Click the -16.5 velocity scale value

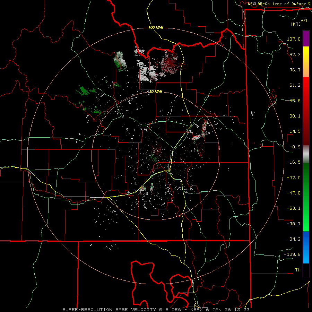tap(294, 162)
